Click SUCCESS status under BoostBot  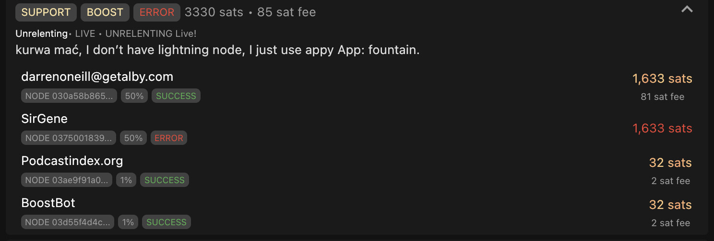167,222
